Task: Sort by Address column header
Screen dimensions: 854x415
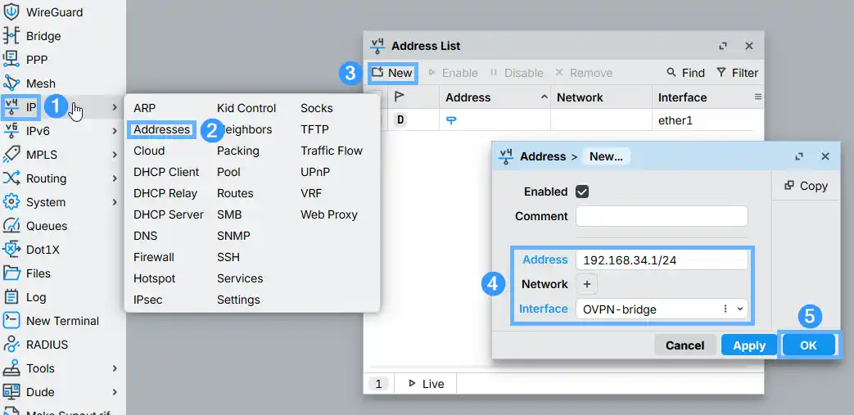Action: (x=495, y=97)
